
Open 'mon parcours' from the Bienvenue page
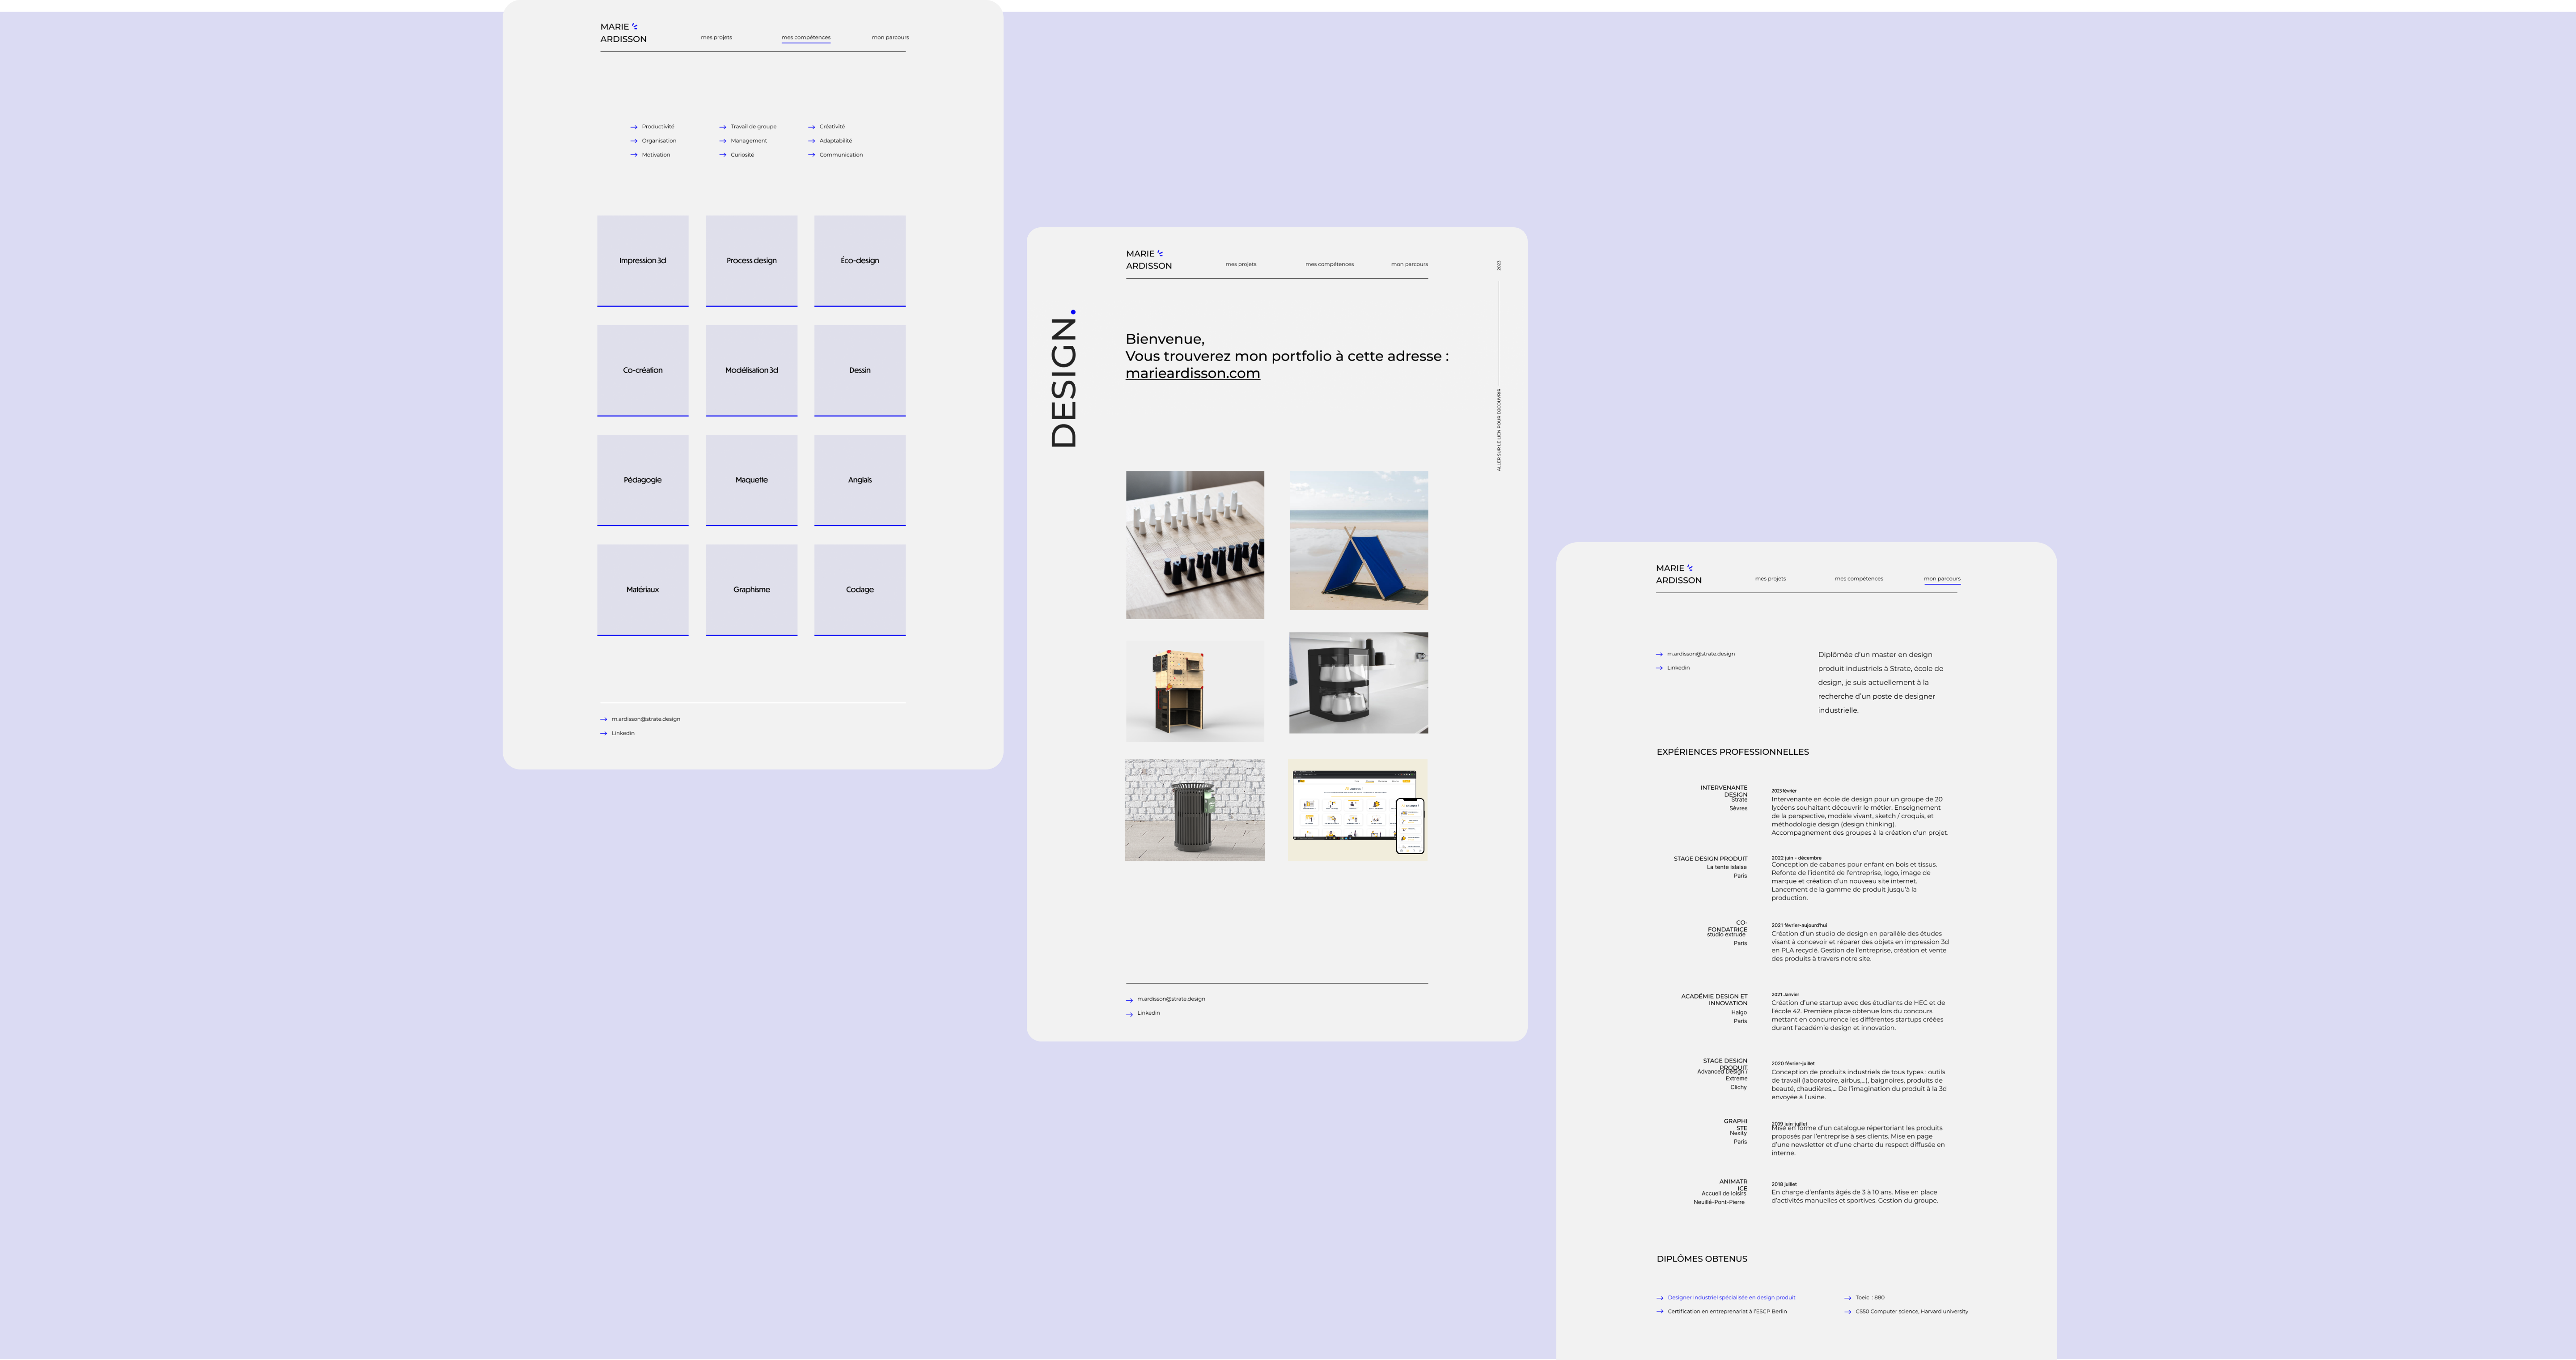coord(1409,265)
